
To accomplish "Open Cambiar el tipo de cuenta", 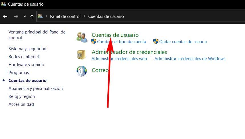I will pyautogui.click(x=122, y=42).
